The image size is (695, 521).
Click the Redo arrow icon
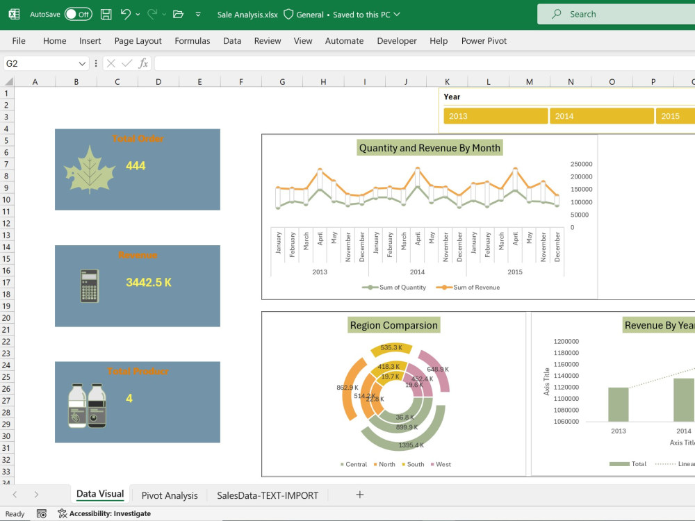point(152,14)
